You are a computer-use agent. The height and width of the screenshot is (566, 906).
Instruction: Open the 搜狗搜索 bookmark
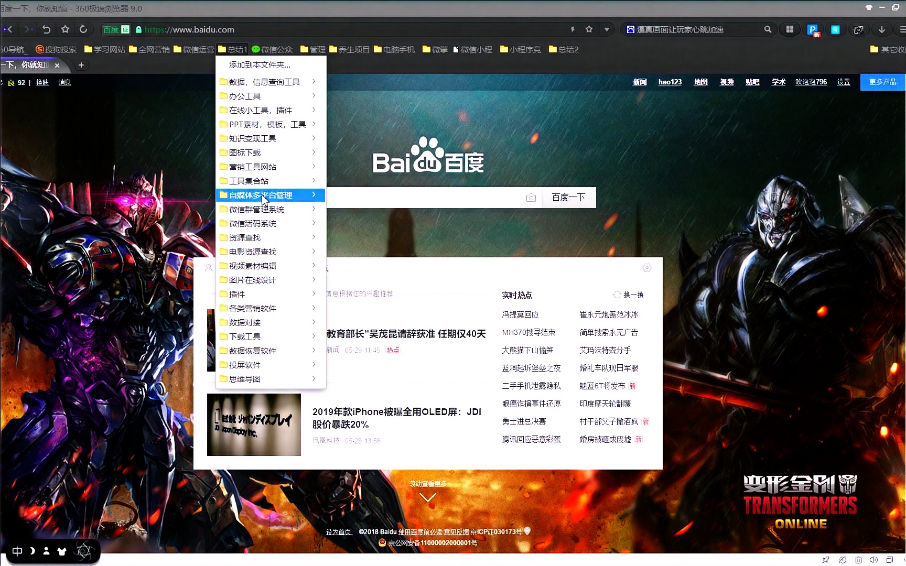click(56, 49)
